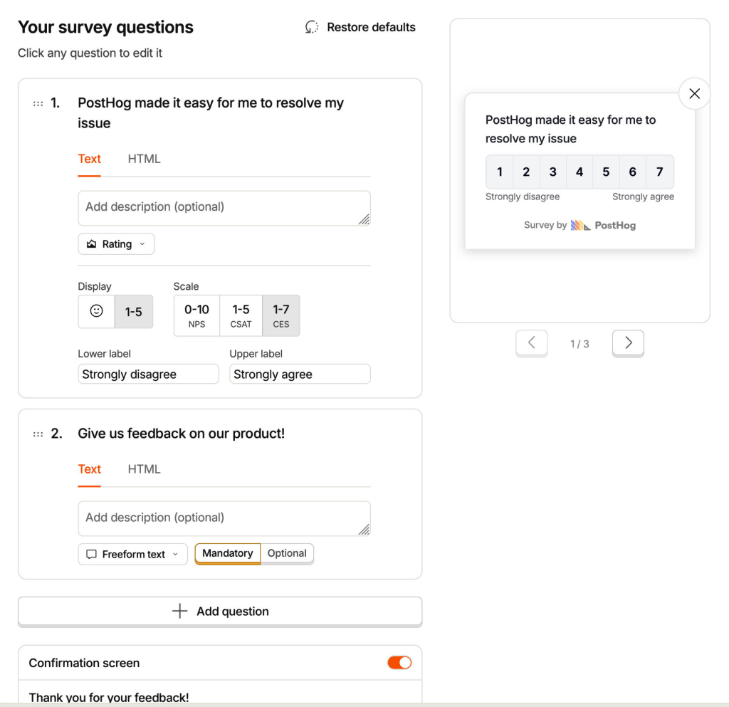The image size is (729, 707).
Task: Click the 'Thank you for your feedback!' text
Action: (x=109, y=697)
